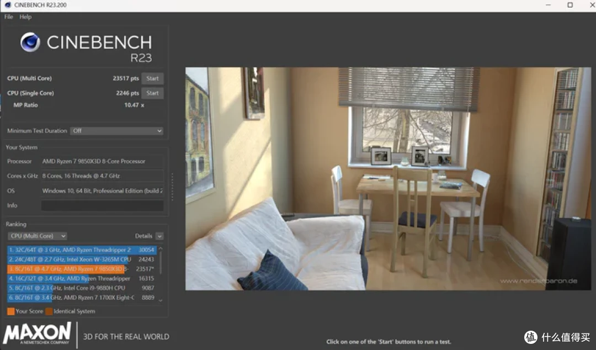Select the Ryzen 7 9850X3D ranking row

82,269
